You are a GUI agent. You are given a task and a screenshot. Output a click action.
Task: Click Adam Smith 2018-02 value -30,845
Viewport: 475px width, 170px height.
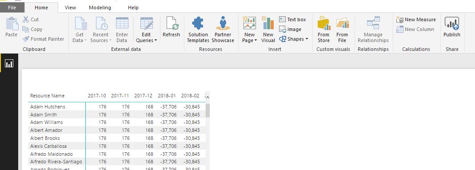192,115
